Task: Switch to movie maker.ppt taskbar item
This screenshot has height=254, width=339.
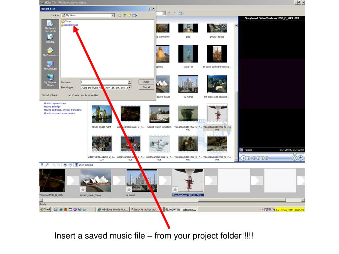Action: pos(146,209)
